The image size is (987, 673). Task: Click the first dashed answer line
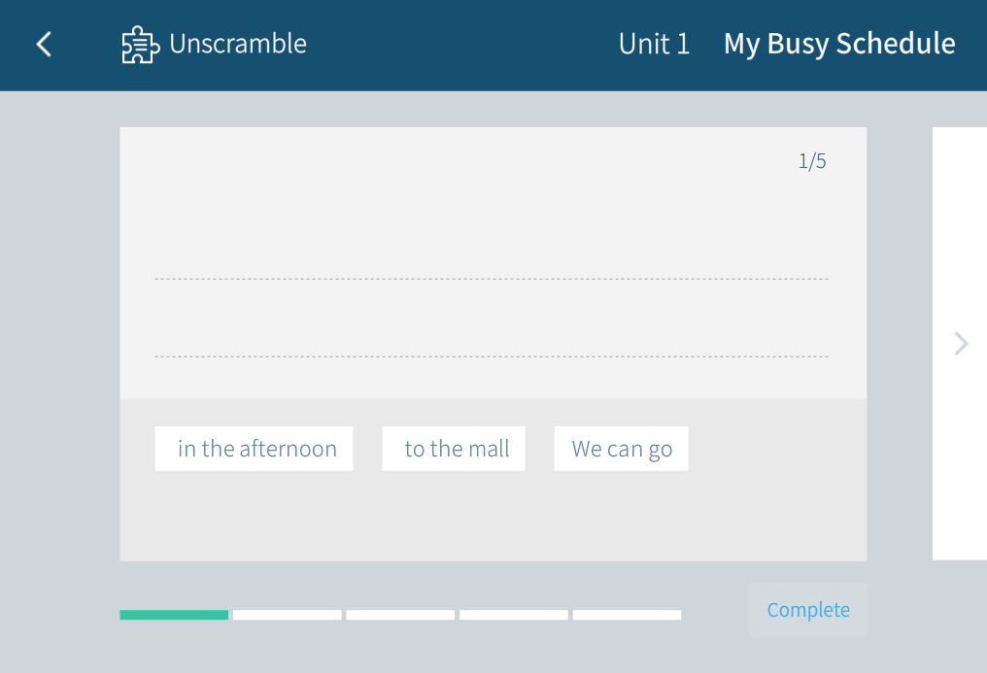(x=491, y=278)
